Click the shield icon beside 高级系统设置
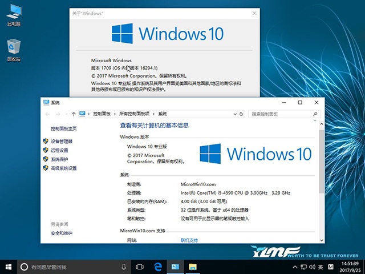365x274 pixels. pos(46,168)
